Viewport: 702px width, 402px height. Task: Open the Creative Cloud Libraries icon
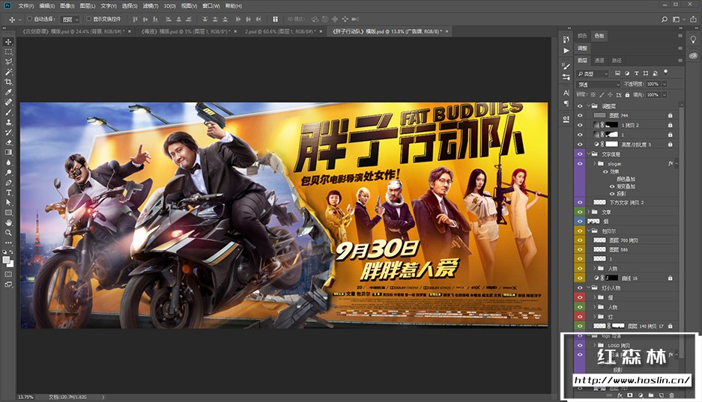[693, 55]
